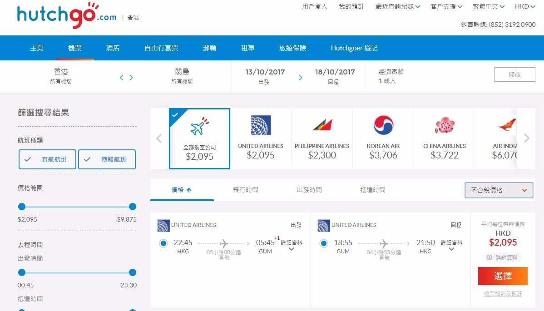
Task: Toggle the 轉駁航班 connecting flight filter
Action: pos(107,159)
